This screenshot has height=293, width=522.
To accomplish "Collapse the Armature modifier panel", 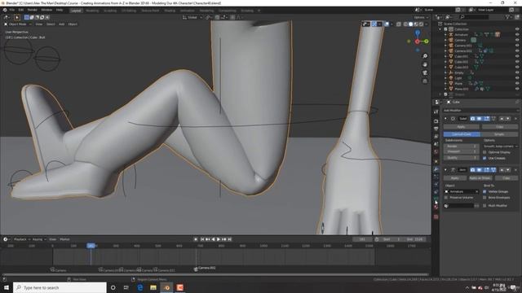I will point(445,170).
